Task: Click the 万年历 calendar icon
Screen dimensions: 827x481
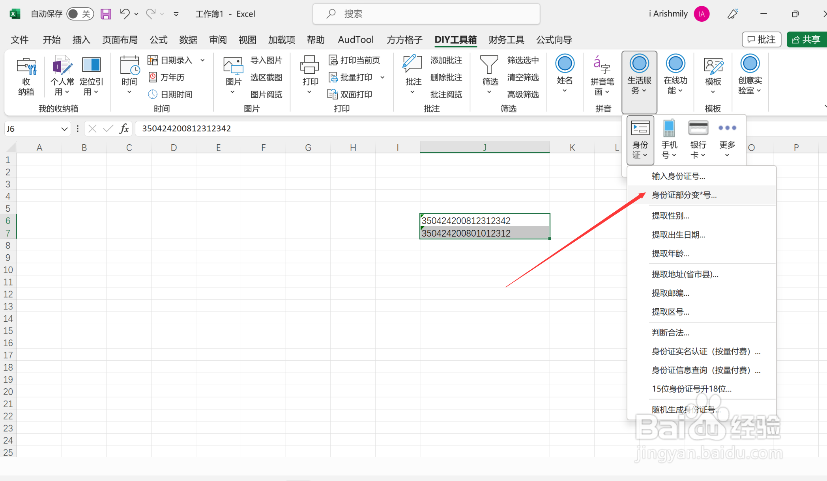Action: (x=153, y=77)
